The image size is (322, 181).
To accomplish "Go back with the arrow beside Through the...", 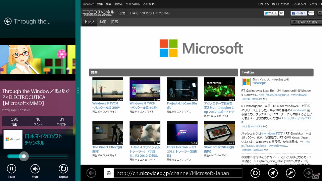I will [x=8, y=21].
